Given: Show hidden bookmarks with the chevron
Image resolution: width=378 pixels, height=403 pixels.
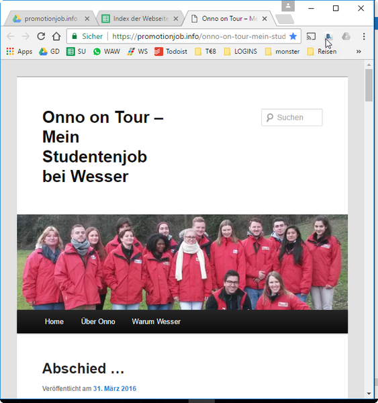Looking at the screenshot, I should (x=359, y=52).
